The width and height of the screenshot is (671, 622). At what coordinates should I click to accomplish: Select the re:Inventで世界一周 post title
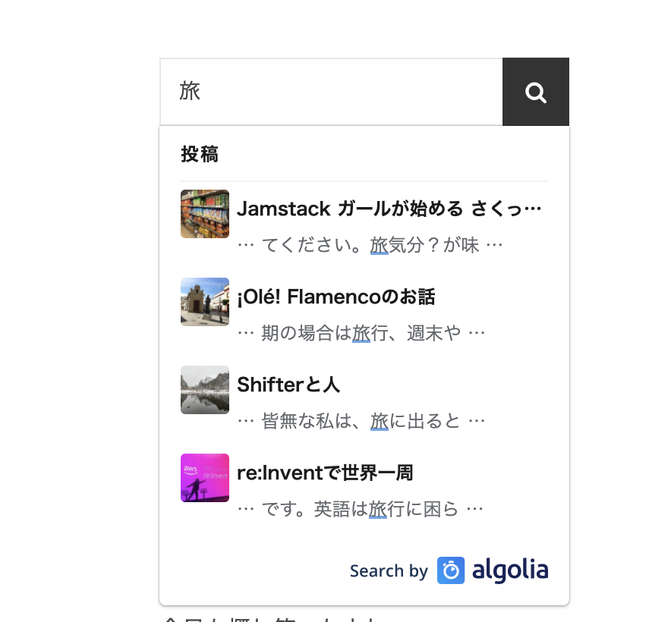(325, 473)
